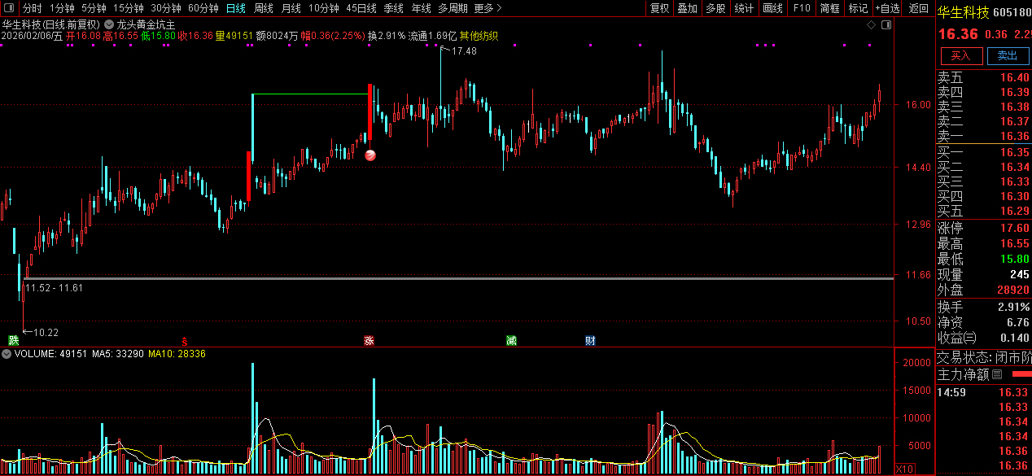
Task: Open the VOLUME indicator dropdown arrow
Action: click(7, 354)
